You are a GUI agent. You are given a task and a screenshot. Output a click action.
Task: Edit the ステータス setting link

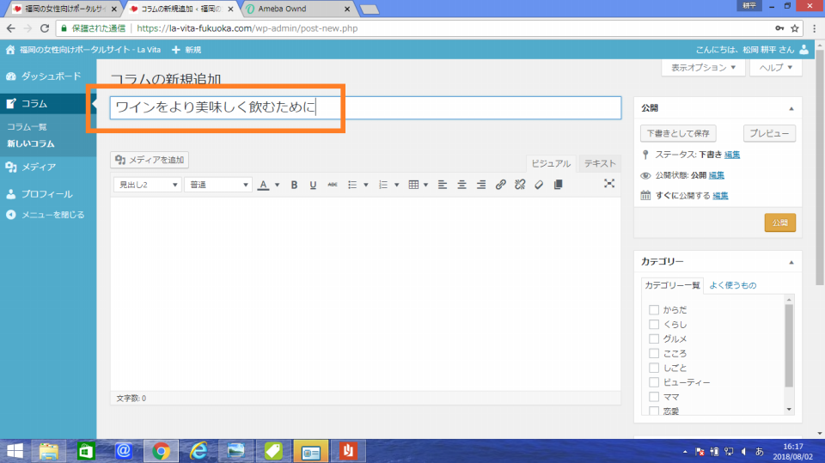[732, 155]
